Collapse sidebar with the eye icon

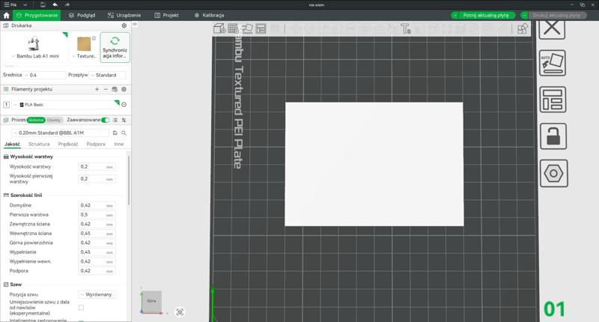135,24
